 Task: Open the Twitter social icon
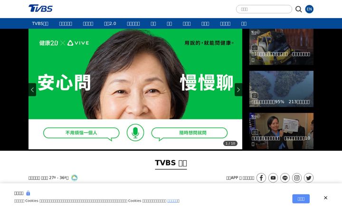(x=309, y=178)
